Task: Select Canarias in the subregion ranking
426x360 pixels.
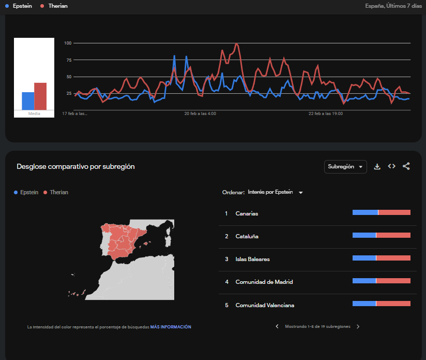Action: tap(247, 213)
